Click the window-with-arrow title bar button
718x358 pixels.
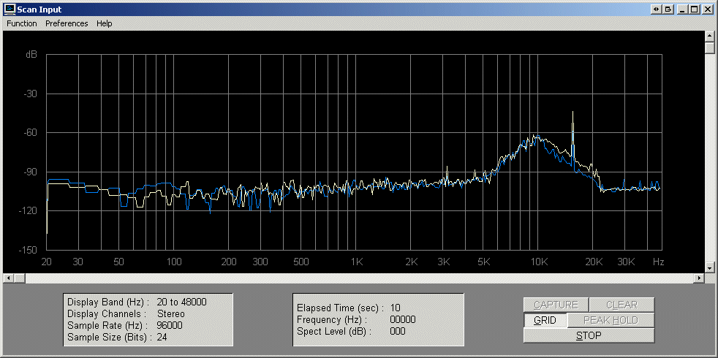(668, 9)
